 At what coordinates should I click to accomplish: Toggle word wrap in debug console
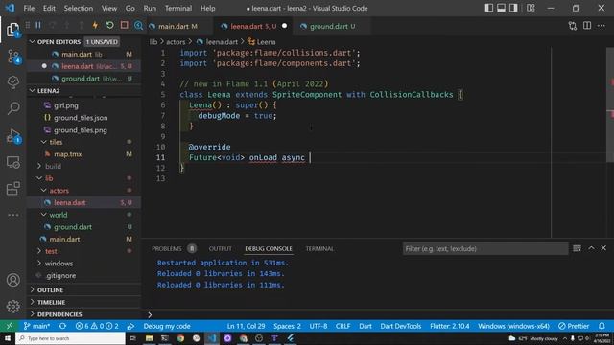[x=577, y=248]
